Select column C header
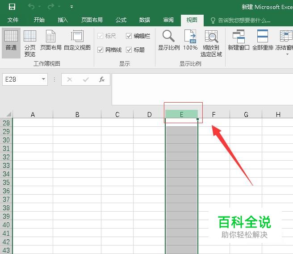Viewport: 293px width, 254px height. 117,114
